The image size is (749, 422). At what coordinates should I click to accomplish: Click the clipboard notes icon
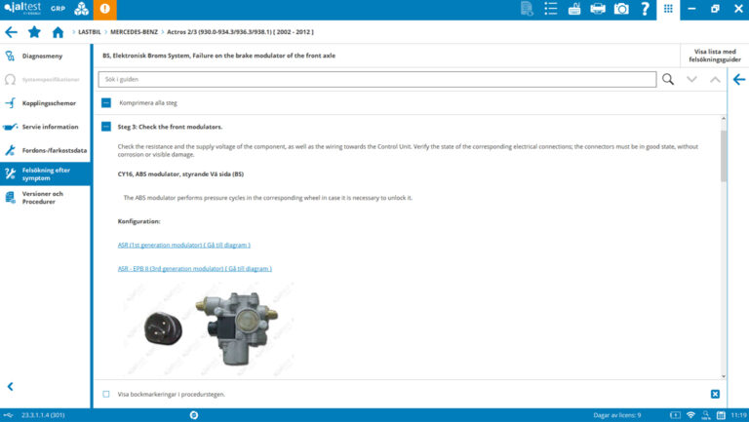coord(574,9)
